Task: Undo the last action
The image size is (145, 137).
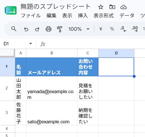Action: click(26, 29)
